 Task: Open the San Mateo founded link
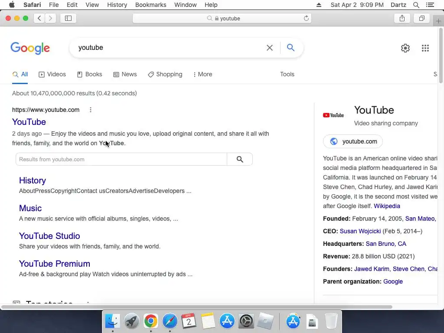click(x=421, y=219)
